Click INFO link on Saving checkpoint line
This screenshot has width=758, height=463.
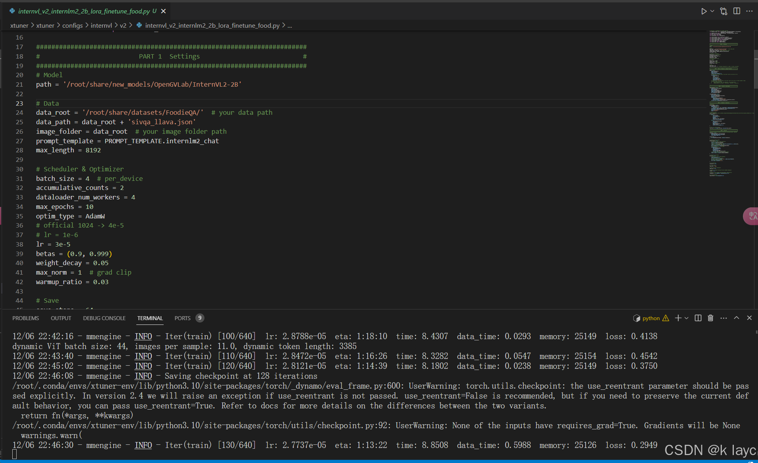(143, 376)
